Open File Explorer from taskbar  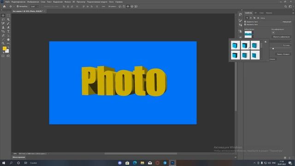142,163
